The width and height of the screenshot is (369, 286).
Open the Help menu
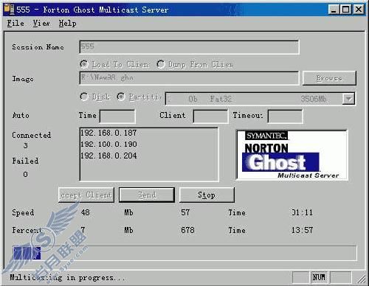[x=68, y=24]
